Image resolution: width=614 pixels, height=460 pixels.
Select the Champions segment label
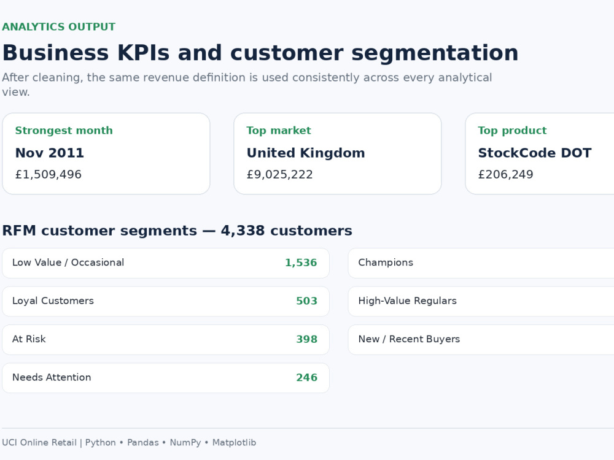coord(386,263)
